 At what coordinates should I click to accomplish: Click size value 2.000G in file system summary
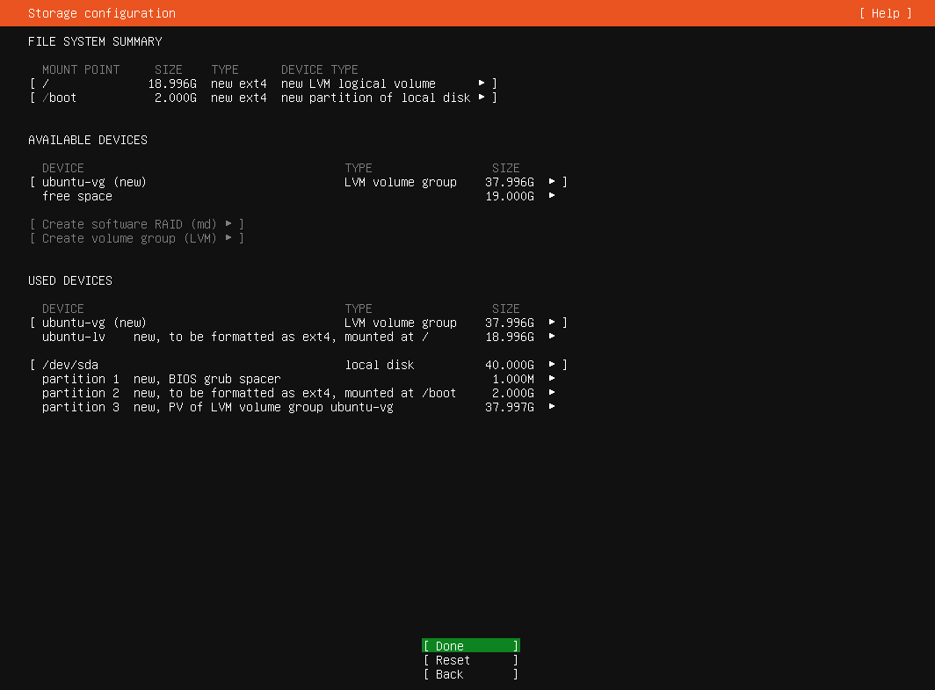click(x=176, y=98)
